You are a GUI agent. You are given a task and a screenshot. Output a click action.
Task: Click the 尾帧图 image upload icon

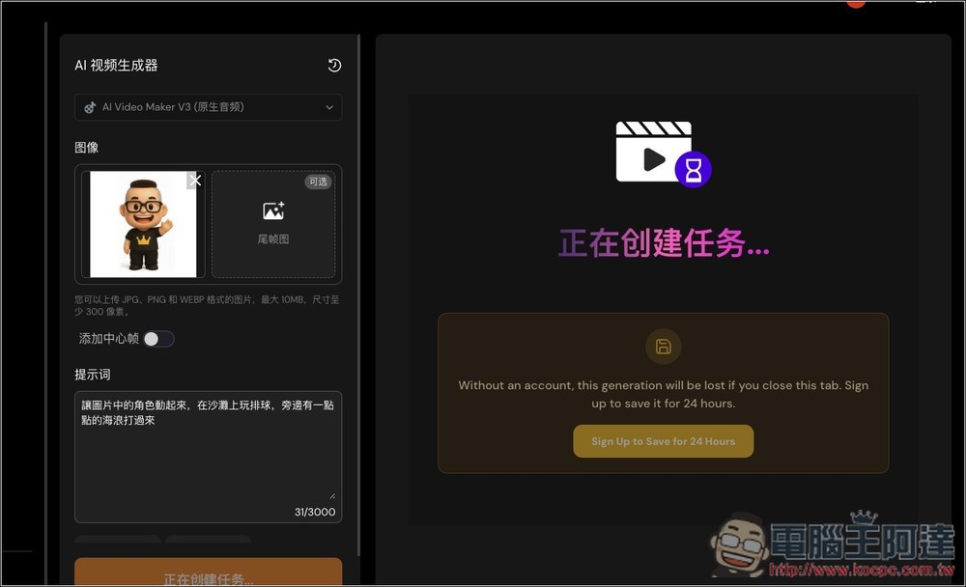tap(273, 210)
